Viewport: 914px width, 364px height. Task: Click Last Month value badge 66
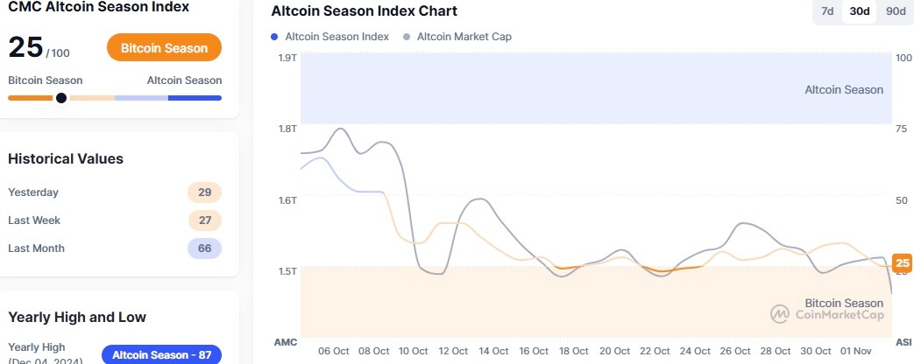(x=204, y=248)
